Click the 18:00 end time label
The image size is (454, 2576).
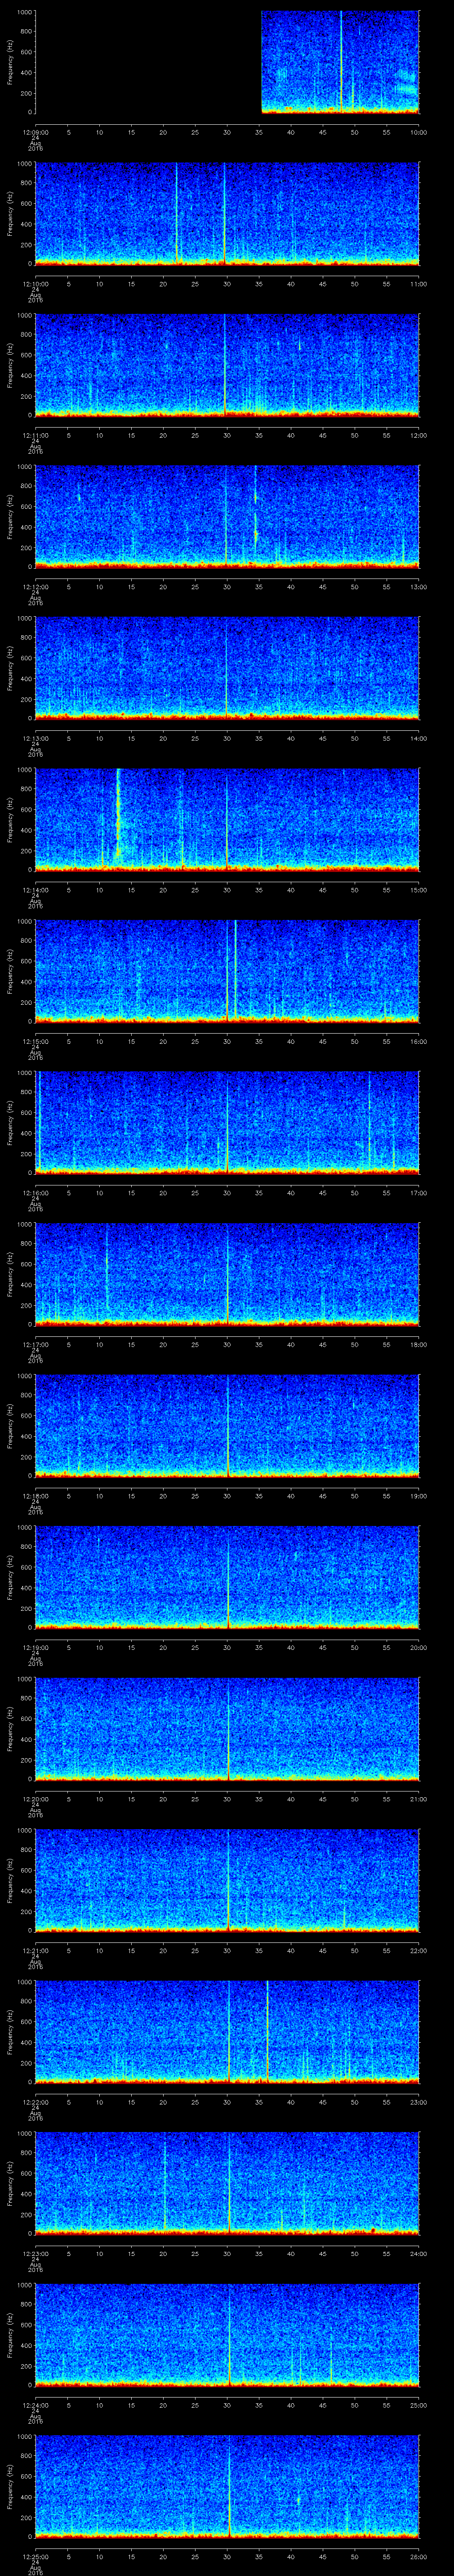(x=418, y=1344)
